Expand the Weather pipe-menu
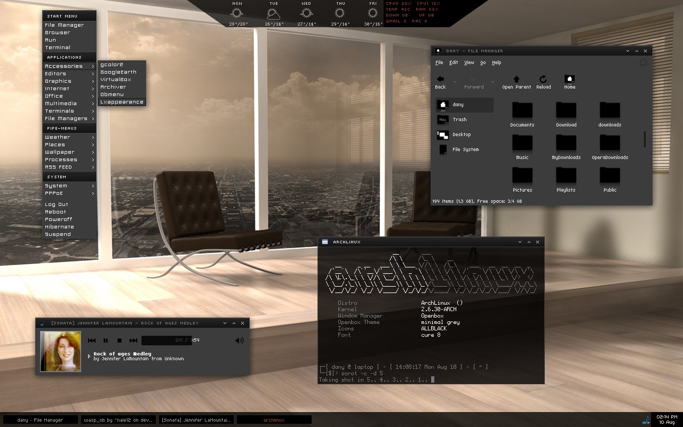 click(69, 137)
